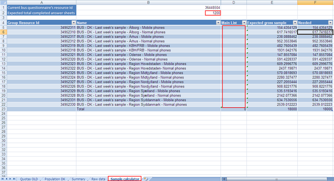The image size is (334, 181).
Task: Click the horizontal scrollbar left arrow
Action: tap(223, 179)
